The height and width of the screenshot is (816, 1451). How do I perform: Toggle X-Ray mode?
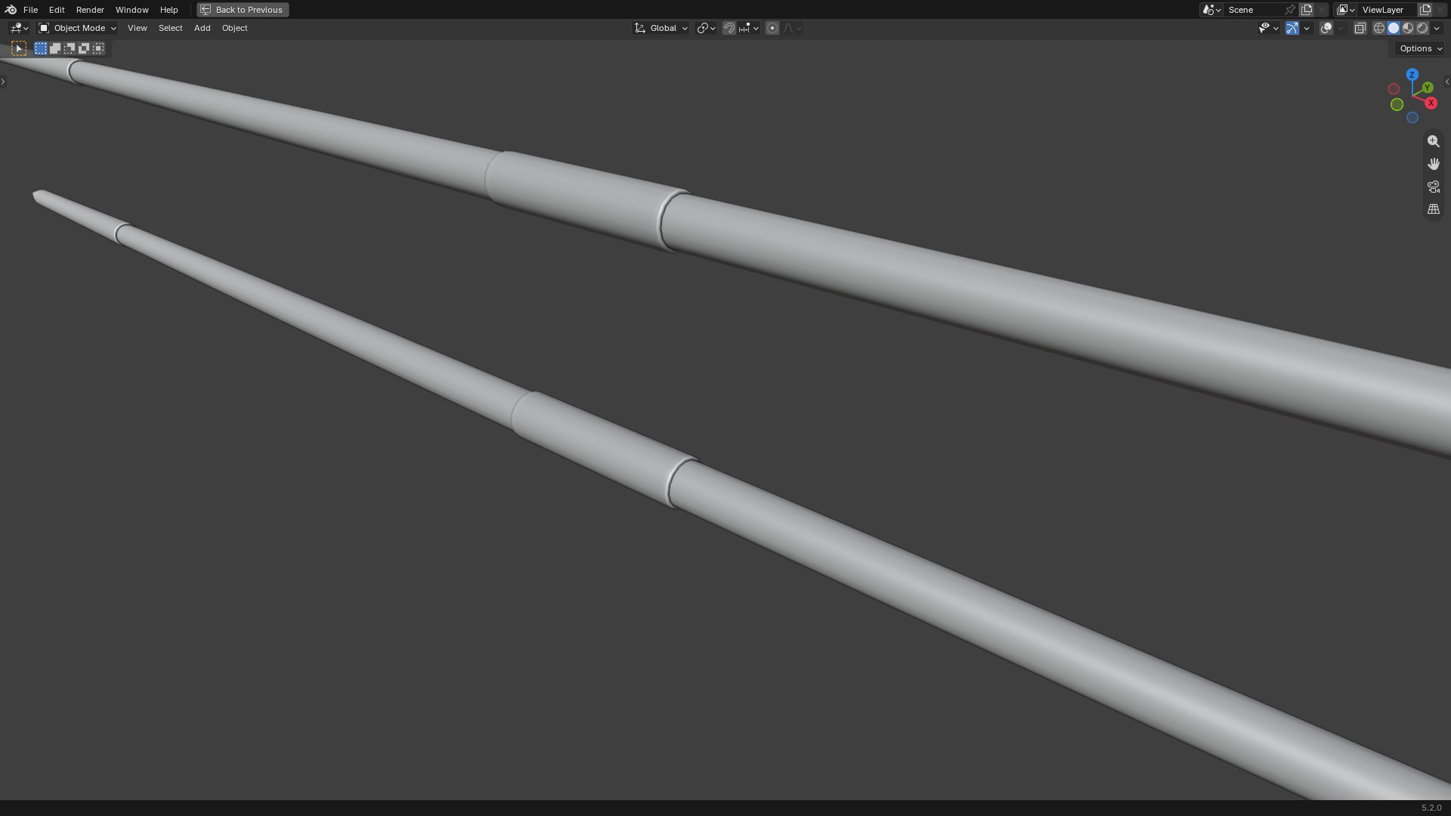1360,28
